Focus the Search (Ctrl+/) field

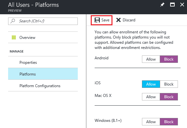pos(43,21)
